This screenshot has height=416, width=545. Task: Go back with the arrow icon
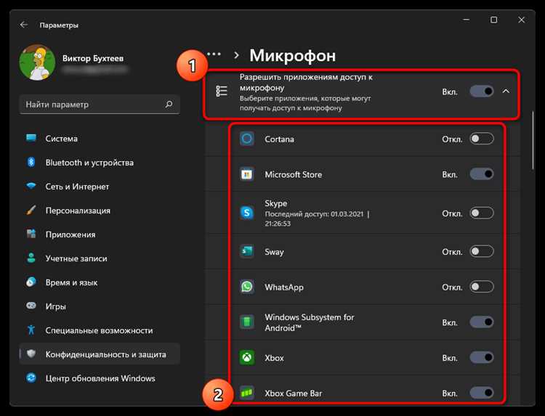24,25
